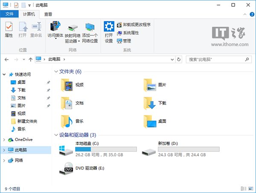Image resolution: width=256 pixels, height=193 pixels.
Task: Open the Pictures (图片) folder icon
Action: (150, 85)
